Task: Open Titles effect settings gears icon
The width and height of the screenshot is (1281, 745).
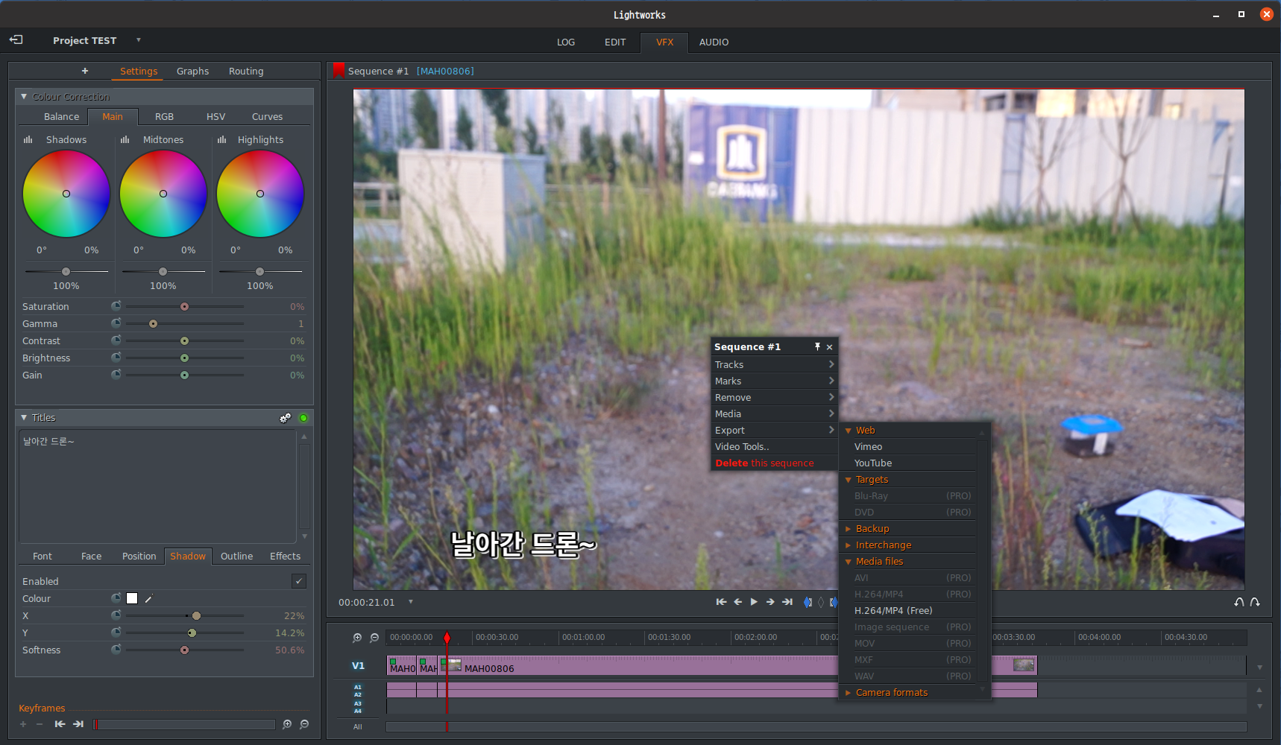Action: pos(285,418)
